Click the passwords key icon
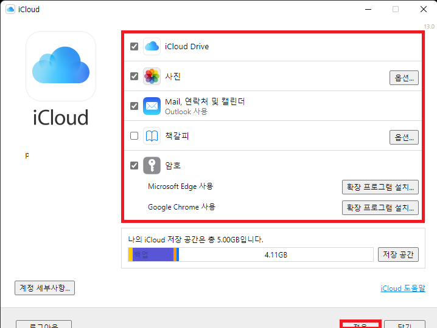The image size is (437, 328). pos(152,166)
